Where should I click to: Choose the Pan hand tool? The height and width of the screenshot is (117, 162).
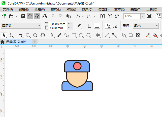(43, 35)
